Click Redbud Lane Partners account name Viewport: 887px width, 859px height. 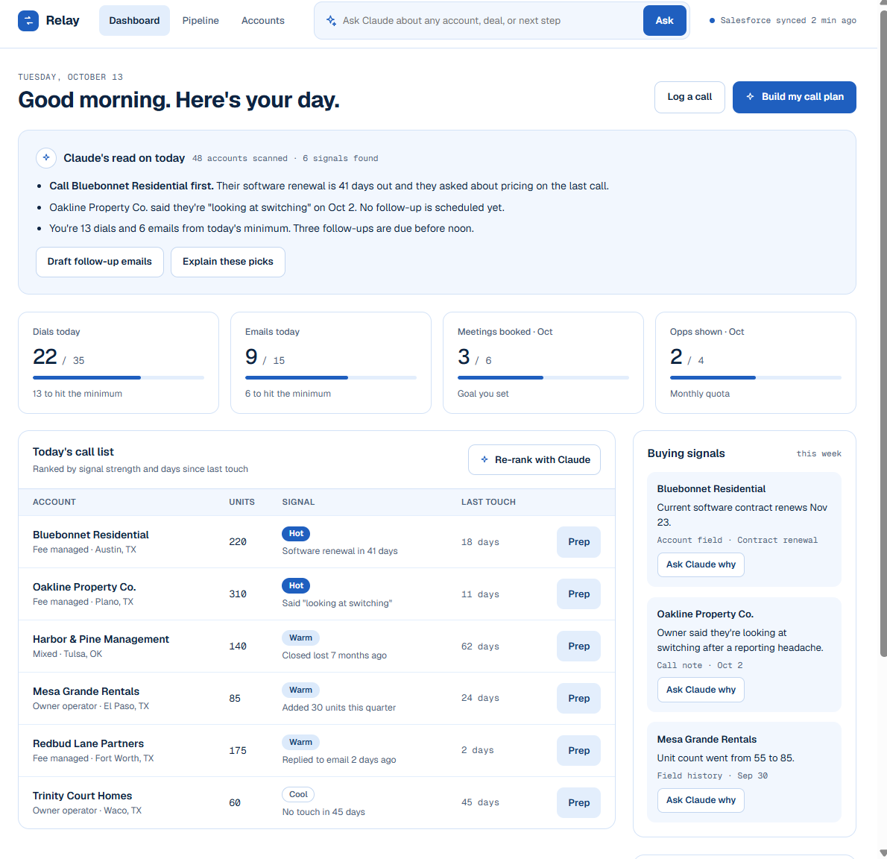point(88,743)
